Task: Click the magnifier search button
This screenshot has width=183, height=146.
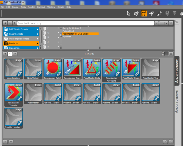Action: (x=171, y=23)
